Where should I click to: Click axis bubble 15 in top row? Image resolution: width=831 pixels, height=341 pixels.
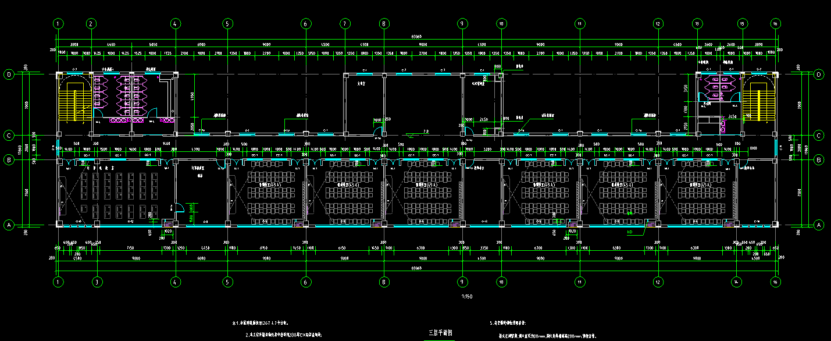tap(742, 24)
